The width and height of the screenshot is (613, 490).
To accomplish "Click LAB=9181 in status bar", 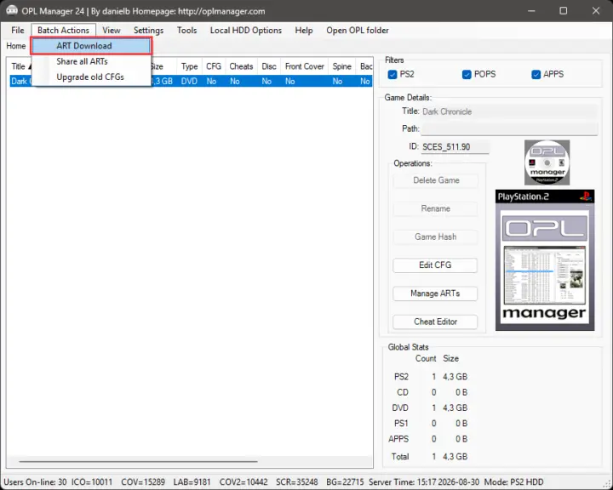I will point(192,482).
